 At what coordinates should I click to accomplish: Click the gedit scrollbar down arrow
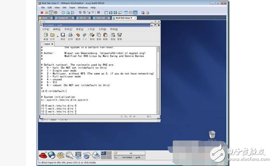pyautogui.click(x=158, y=113)
